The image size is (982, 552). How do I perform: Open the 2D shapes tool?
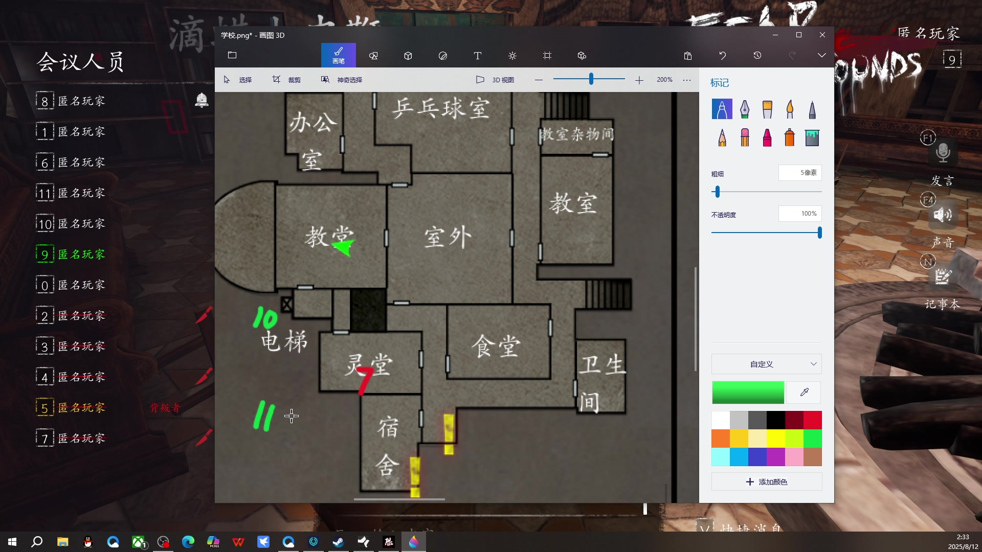(x=373, y=55)
